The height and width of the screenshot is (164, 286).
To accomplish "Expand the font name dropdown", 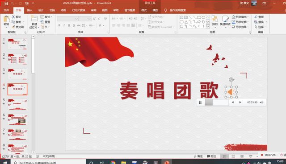I will (x=76, y=19).
